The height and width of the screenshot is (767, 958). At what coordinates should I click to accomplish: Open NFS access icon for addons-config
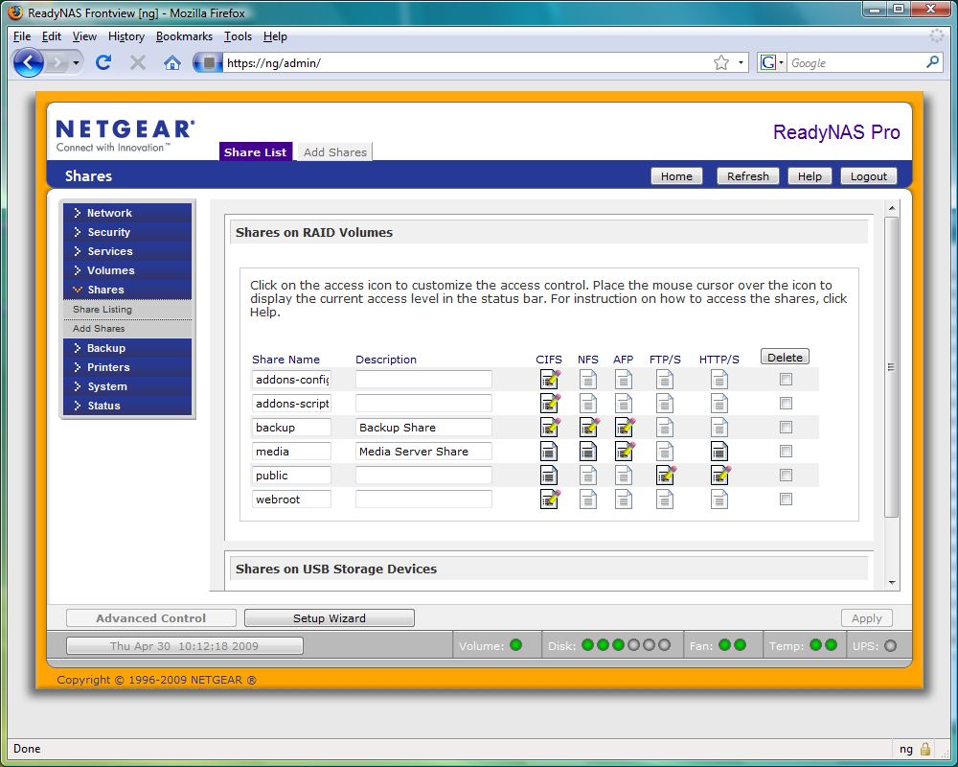588,380
